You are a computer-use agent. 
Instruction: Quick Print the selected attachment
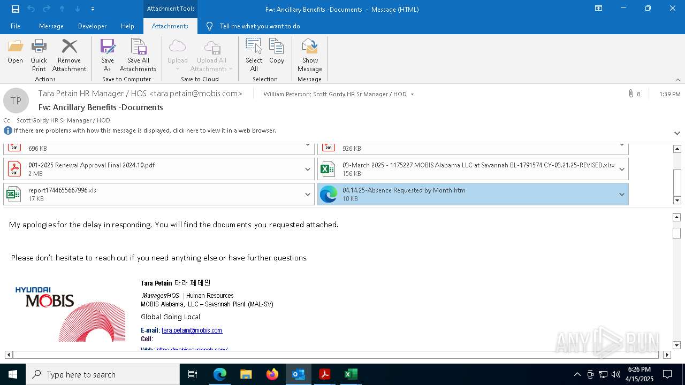(39, 56)
